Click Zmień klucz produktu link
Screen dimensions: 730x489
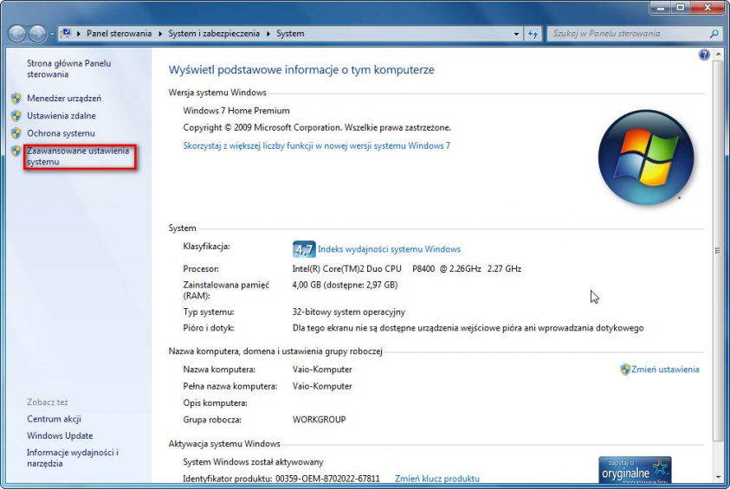[x=436, y=479]
